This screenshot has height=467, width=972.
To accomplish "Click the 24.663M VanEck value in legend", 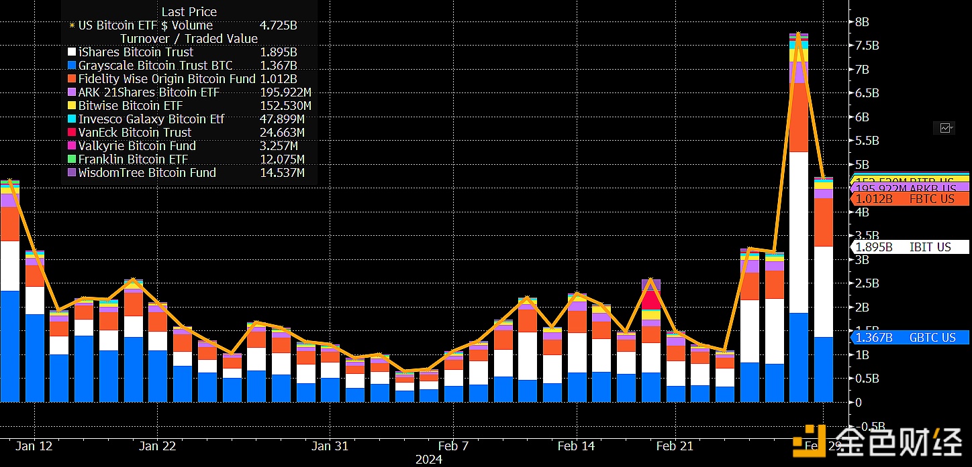I will tap(282, 133).
